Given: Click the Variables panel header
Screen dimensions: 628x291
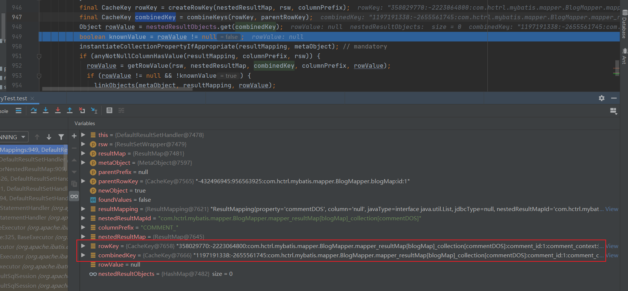Looking at the screenshot, I should tap(85, 123).
